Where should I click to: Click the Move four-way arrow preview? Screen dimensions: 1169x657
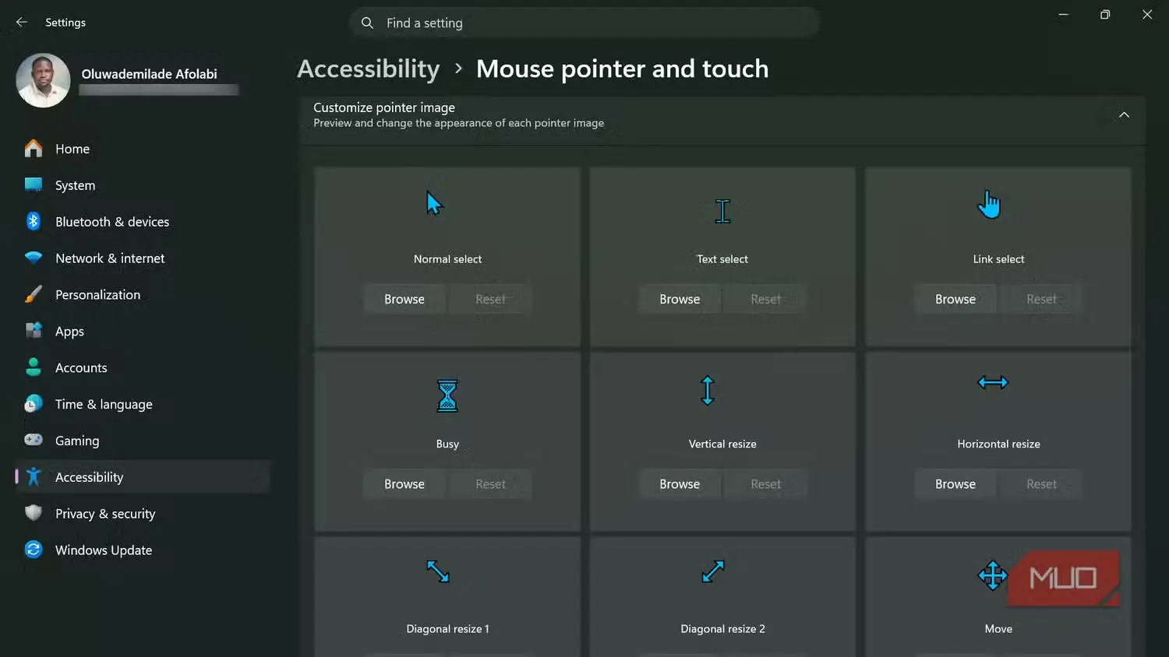(x=992, y=575)
